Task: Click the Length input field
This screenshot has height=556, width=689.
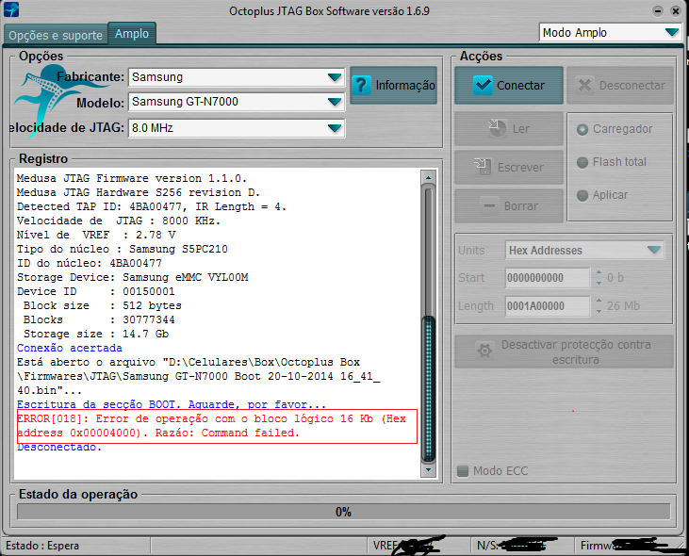Action: [x=547, y=306]
